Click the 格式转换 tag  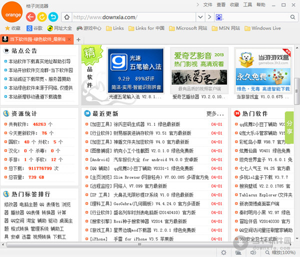[x=19, y=229]
